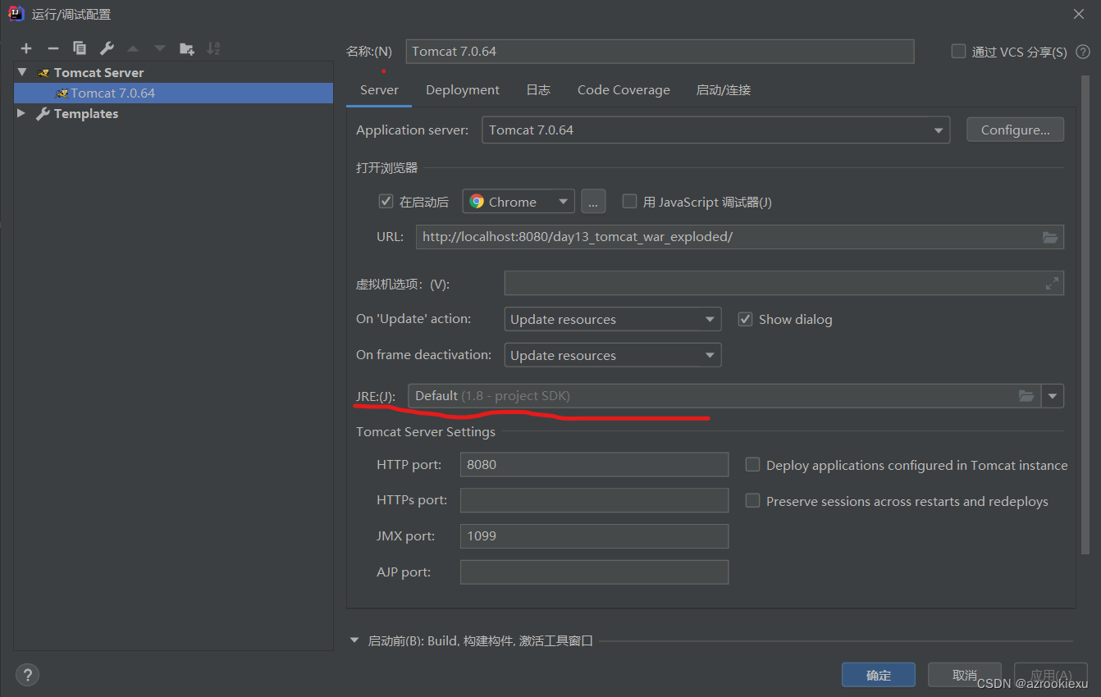Expand the Templates tree node
The width and height of the screenshot is (1101, 697).
[21, 114]
